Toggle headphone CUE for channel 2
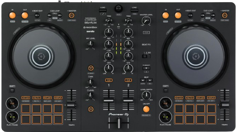Screen dimensions: 236x132 point(128,80)
